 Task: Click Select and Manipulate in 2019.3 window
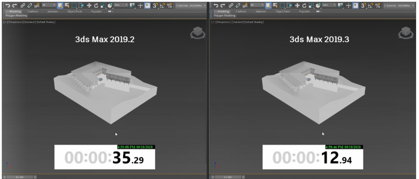pyautogui.click(x=349, y=5)
